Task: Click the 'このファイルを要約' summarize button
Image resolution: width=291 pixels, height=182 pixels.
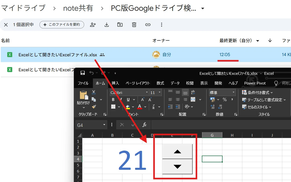Action: [62, 25]
